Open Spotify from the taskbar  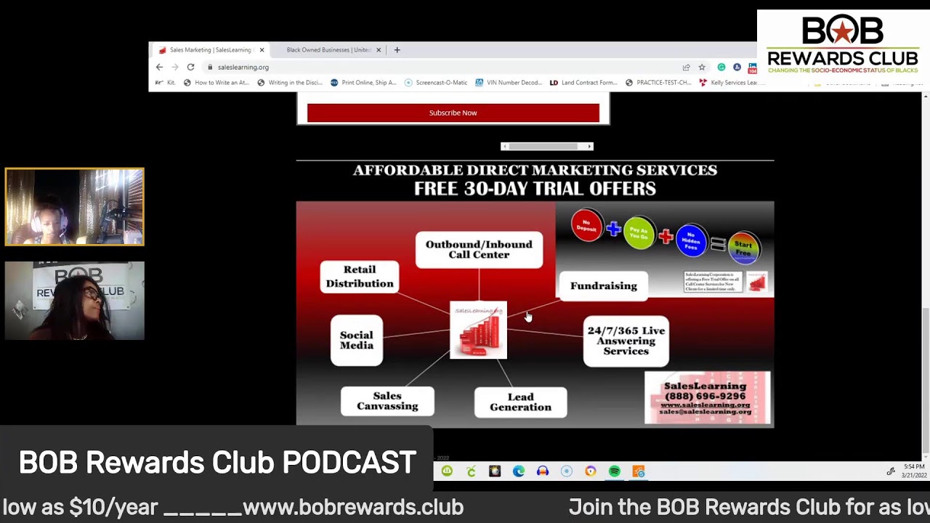615,471
